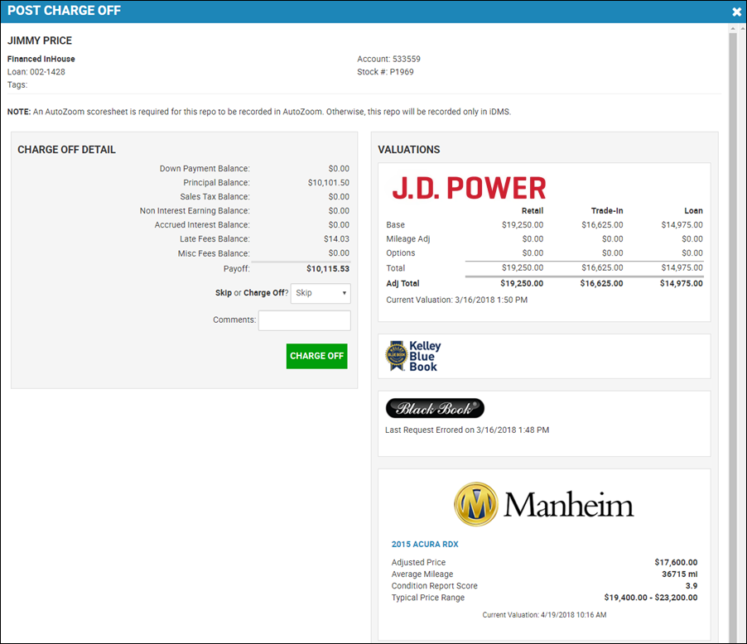Click the Black Book logo
Viewport: 747px width, 644px height.
(x=435, y=408)
